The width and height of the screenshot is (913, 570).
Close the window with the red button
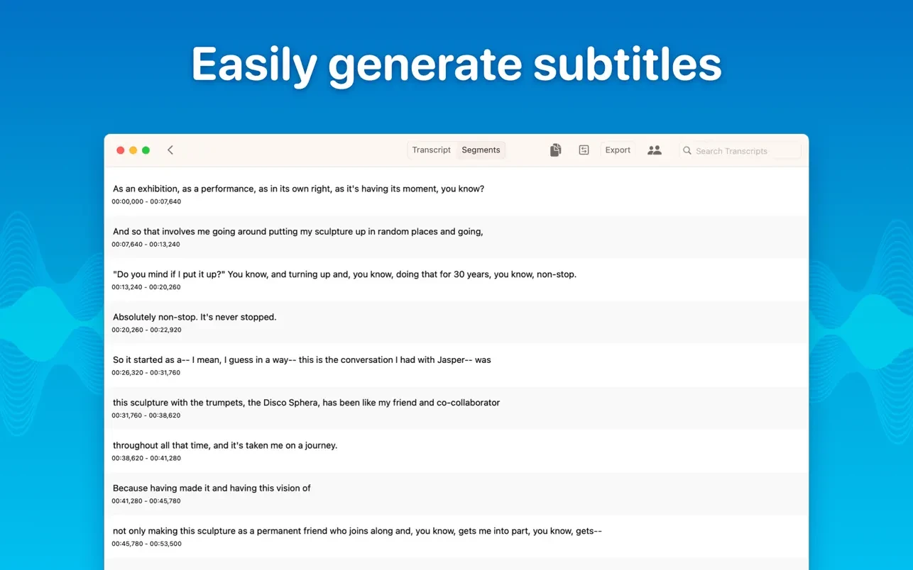pos(121,150)
